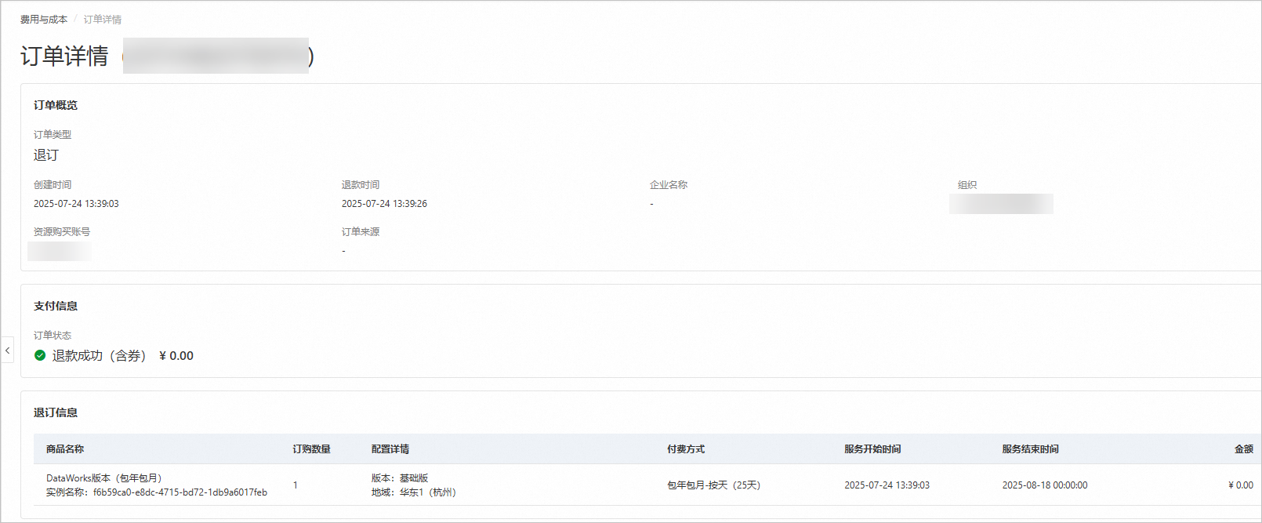Select the 包年包月-按天（25天）payment method
This screenshot has width=1262, height=523.
tap(714, 485)
